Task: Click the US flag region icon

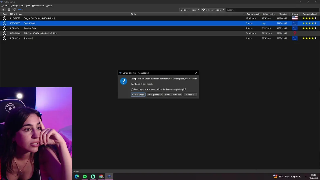Action: [295, 18]
